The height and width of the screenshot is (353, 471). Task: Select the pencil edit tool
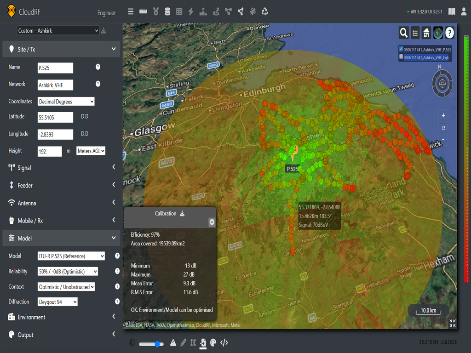tap(183, 343)
